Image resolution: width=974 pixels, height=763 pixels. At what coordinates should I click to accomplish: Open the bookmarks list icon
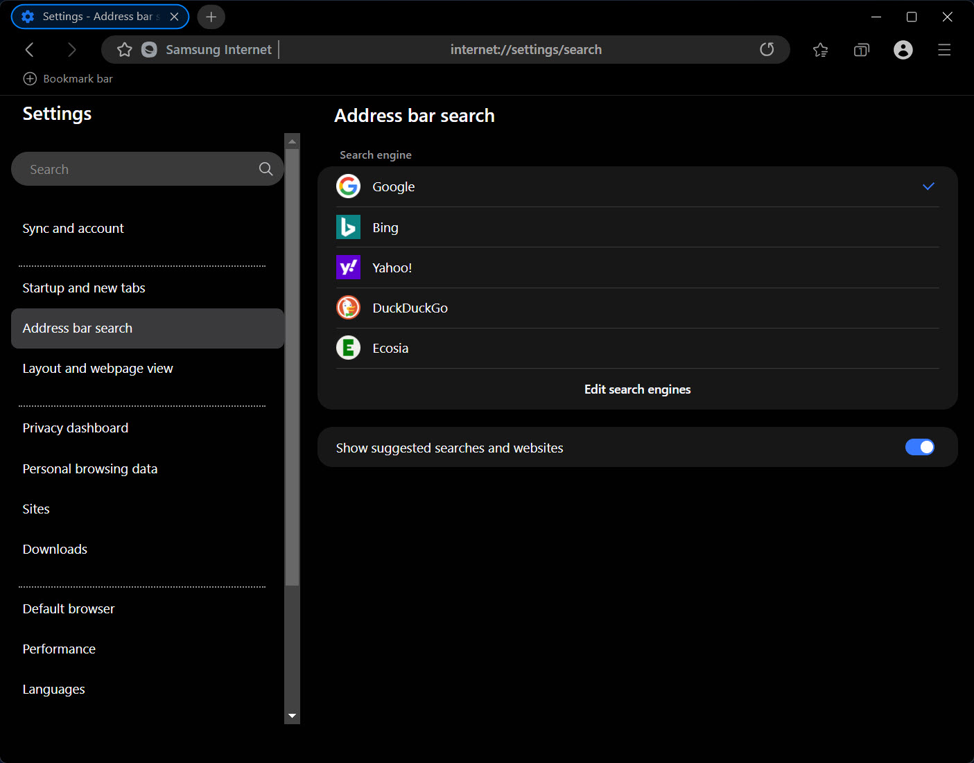[x=820, y=50]
